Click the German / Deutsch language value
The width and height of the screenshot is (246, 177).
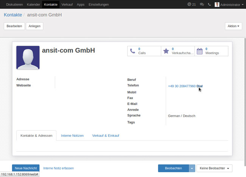[182, 116]
